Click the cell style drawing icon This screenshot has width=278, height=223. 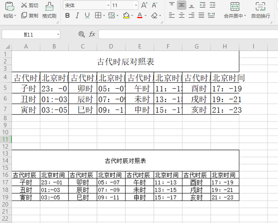[112, 16]
